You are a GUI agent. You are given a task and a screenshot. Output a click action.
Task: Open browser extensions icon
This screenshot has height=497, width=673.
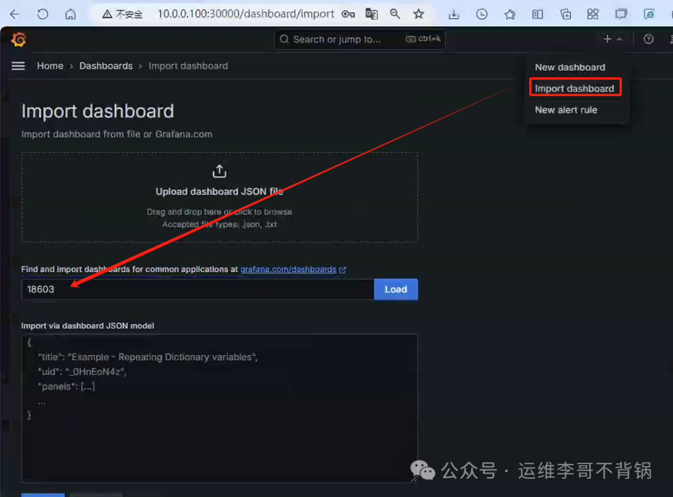[593, 14]
